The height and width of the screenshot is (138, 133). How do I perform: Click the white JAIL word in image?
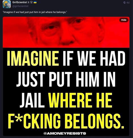coord(32,100)
